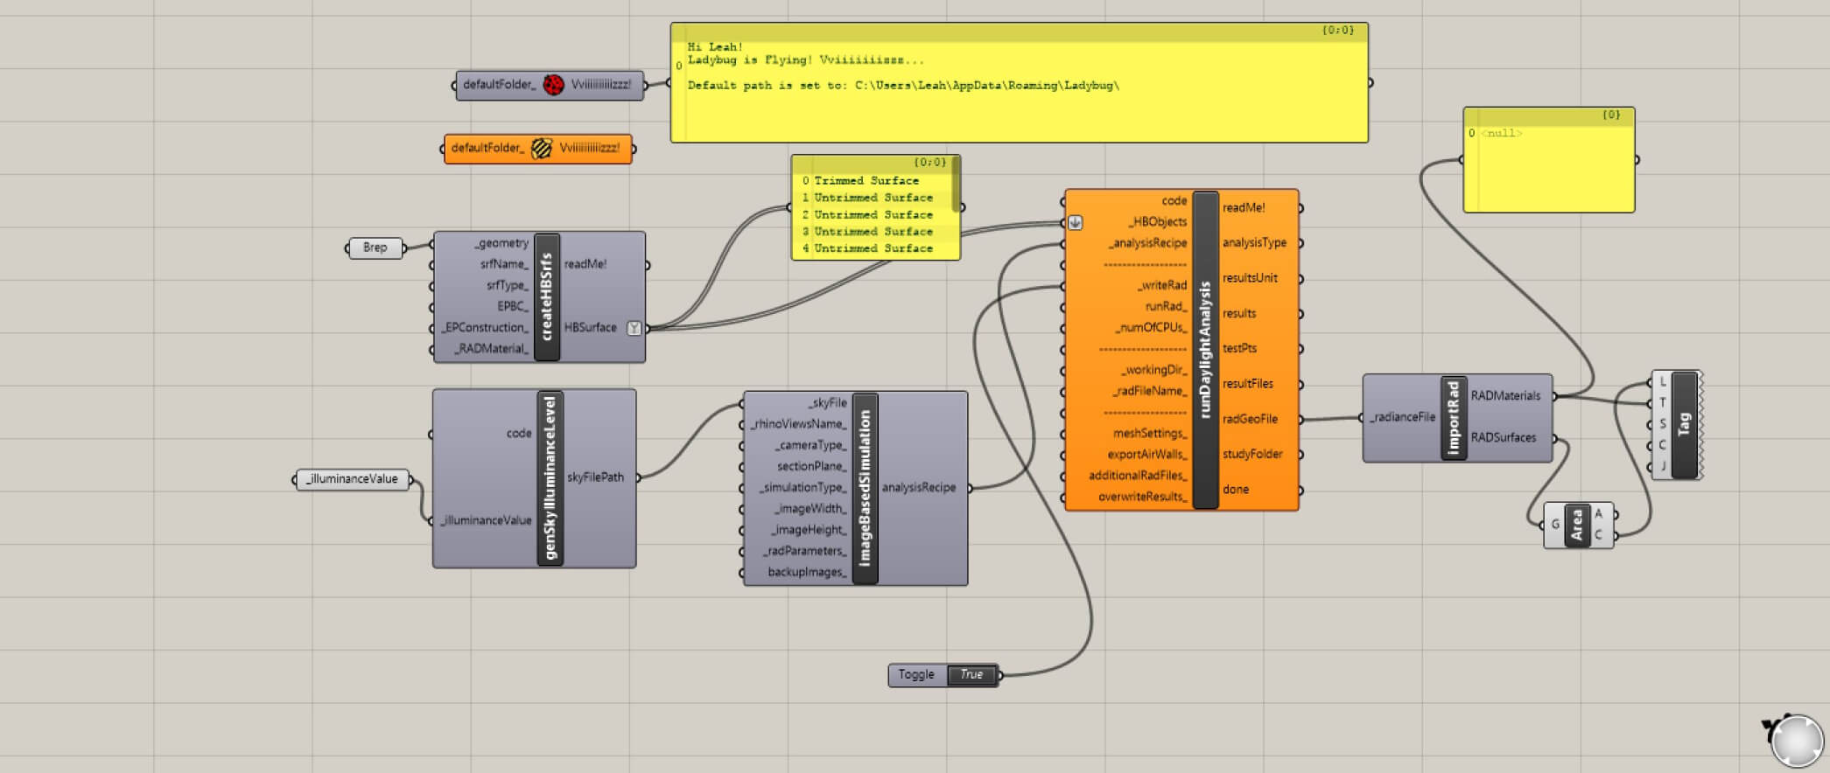Switch the Toggle value from True
The image size is (1830, 773).
click(x=971, y=675)
